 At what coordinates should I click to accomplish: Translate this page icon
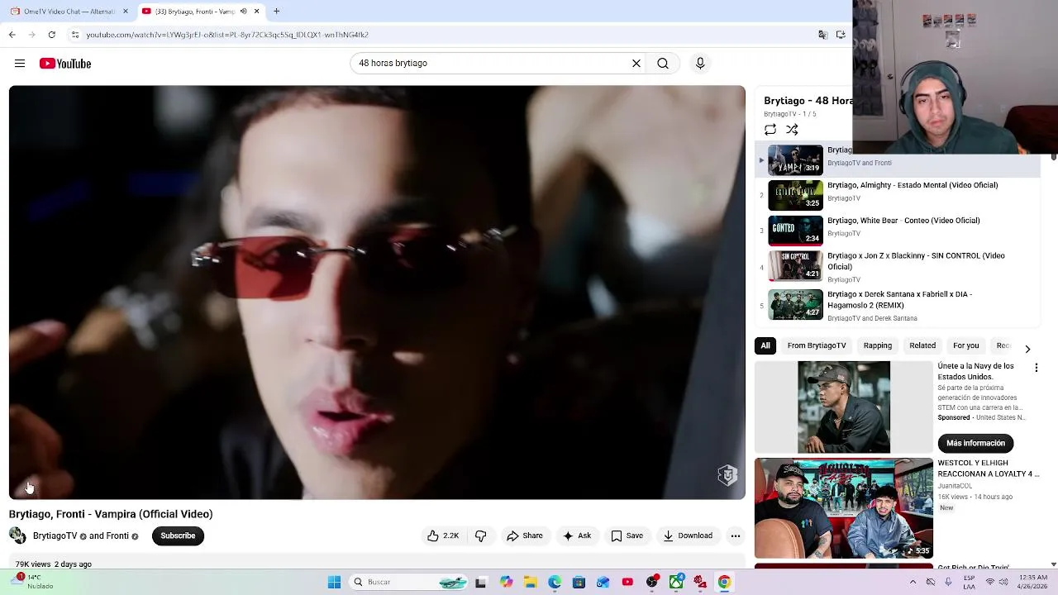(822, 35)
